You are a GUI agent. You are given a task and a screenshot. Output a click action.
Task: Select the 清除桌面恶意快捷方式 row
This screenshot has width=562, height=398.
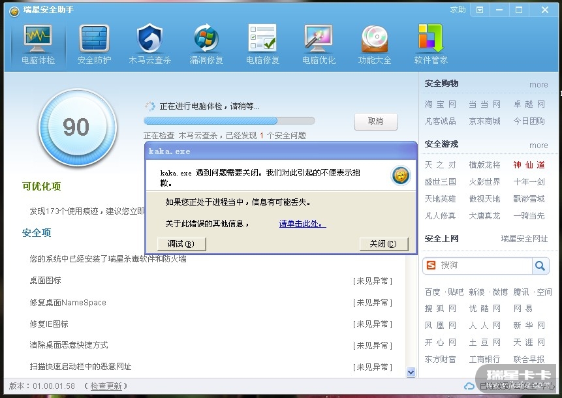tap(211, 345)
